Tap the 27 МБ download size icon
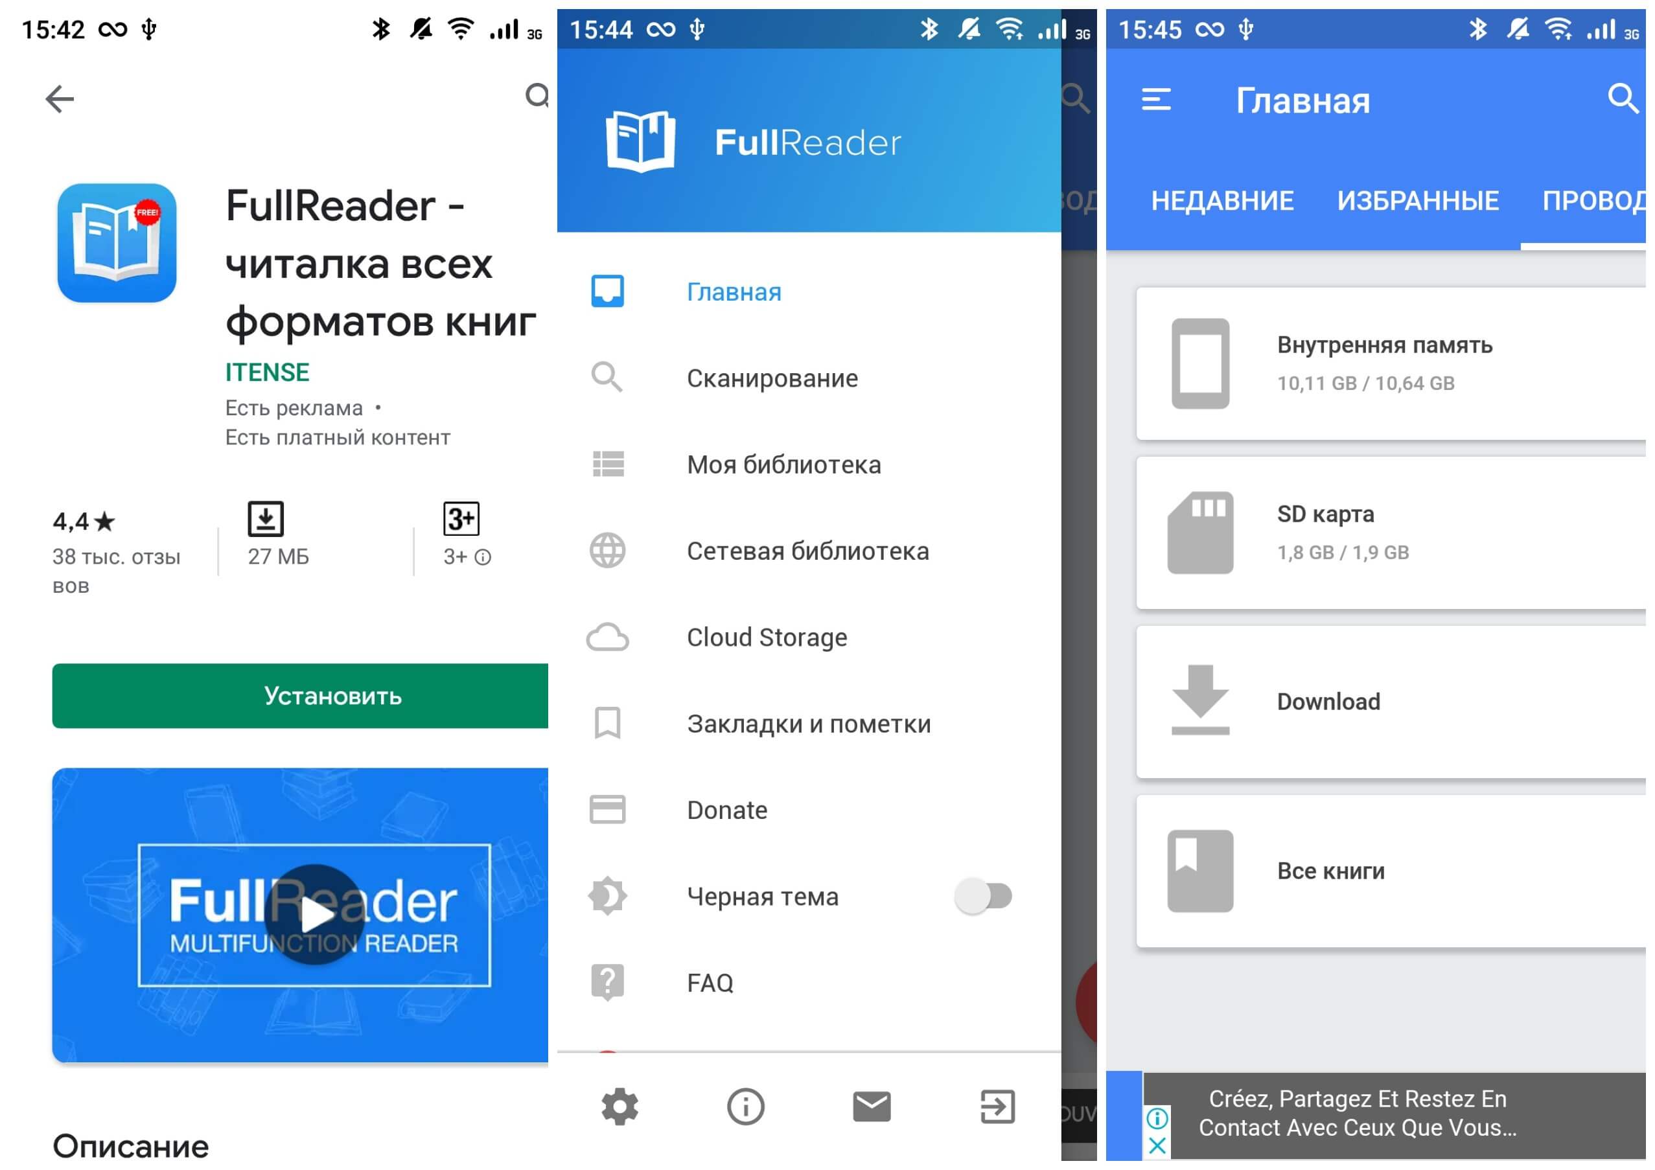1655x1170 pixels. click(266, 519)
